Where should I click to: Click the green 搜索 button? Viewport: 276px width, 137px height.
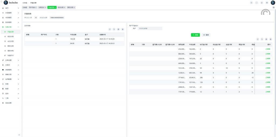(195, 35)
